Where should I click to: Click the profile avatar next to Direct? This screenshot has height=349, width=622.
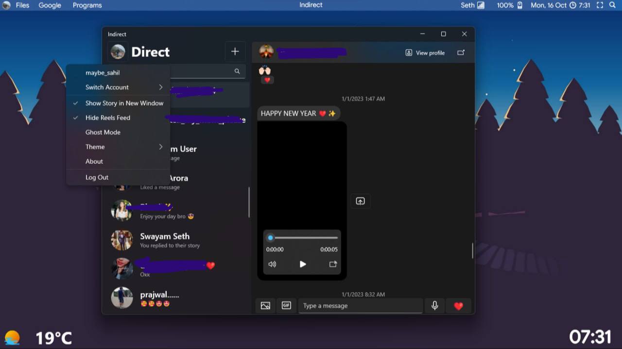[118, 51]
